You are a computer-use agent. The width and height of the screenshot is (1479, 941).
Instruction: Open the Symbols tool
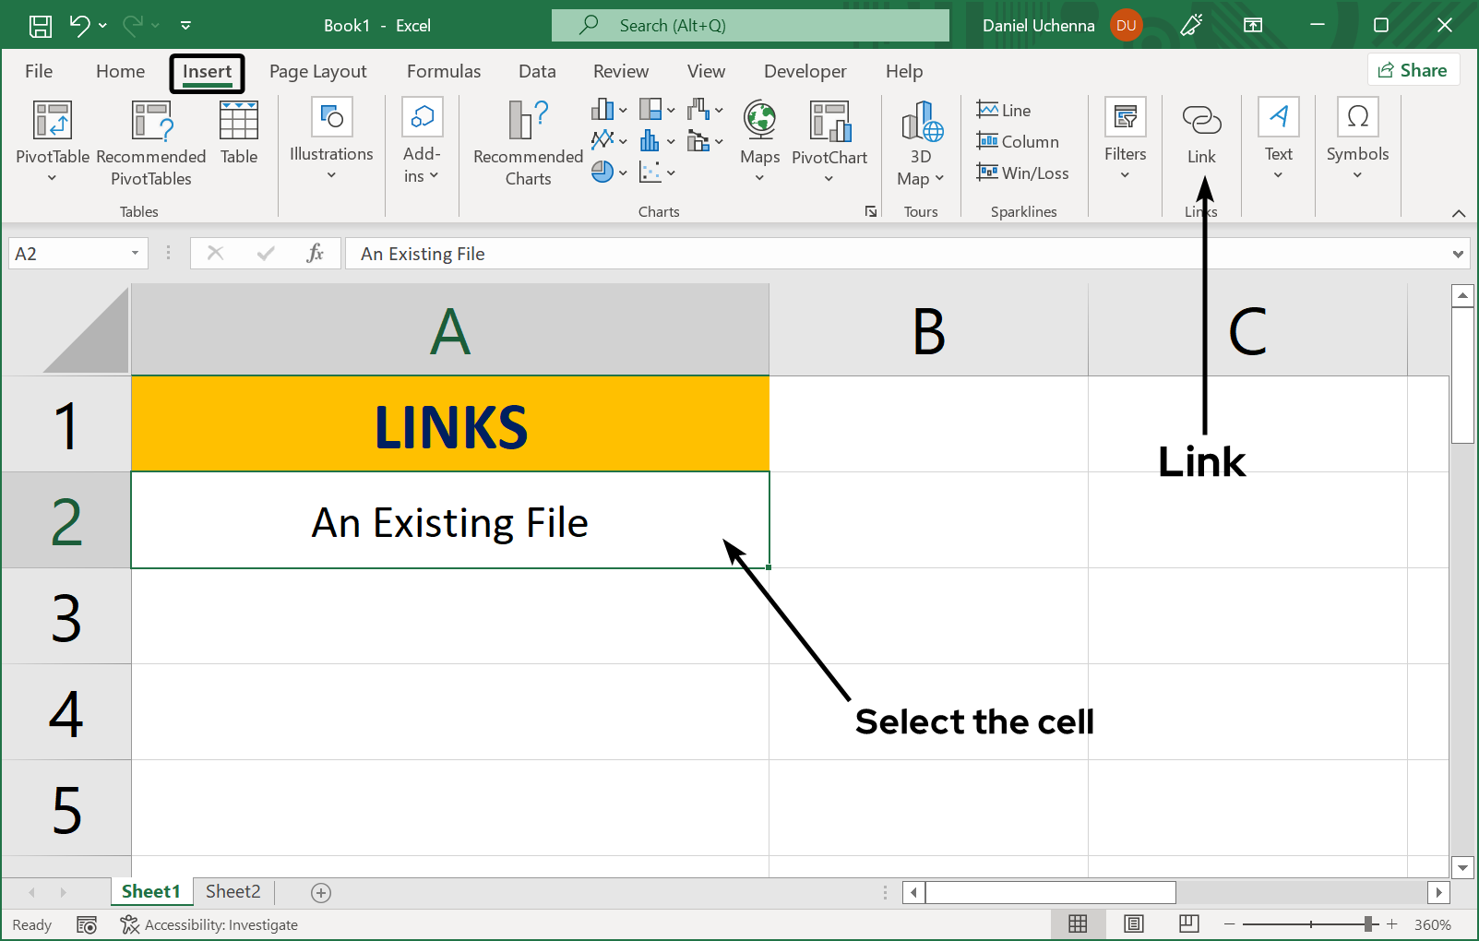click(1356, 138)
